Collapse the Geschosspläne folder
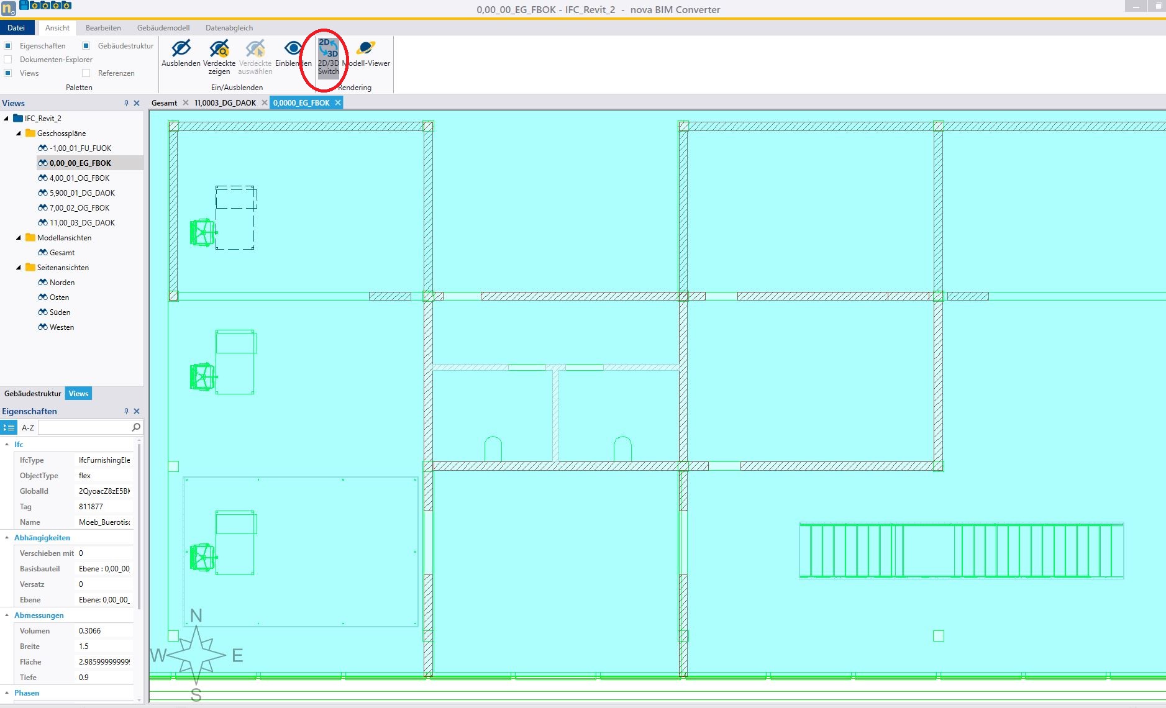The width and height of the screenshot is (1166, 708). point(19,134)
